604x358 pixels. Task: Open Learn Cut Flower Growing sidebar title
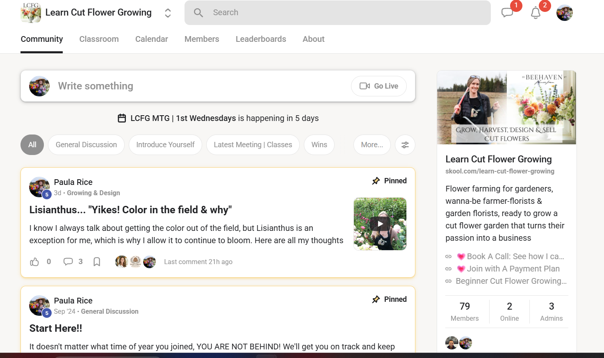click(499, 159)
